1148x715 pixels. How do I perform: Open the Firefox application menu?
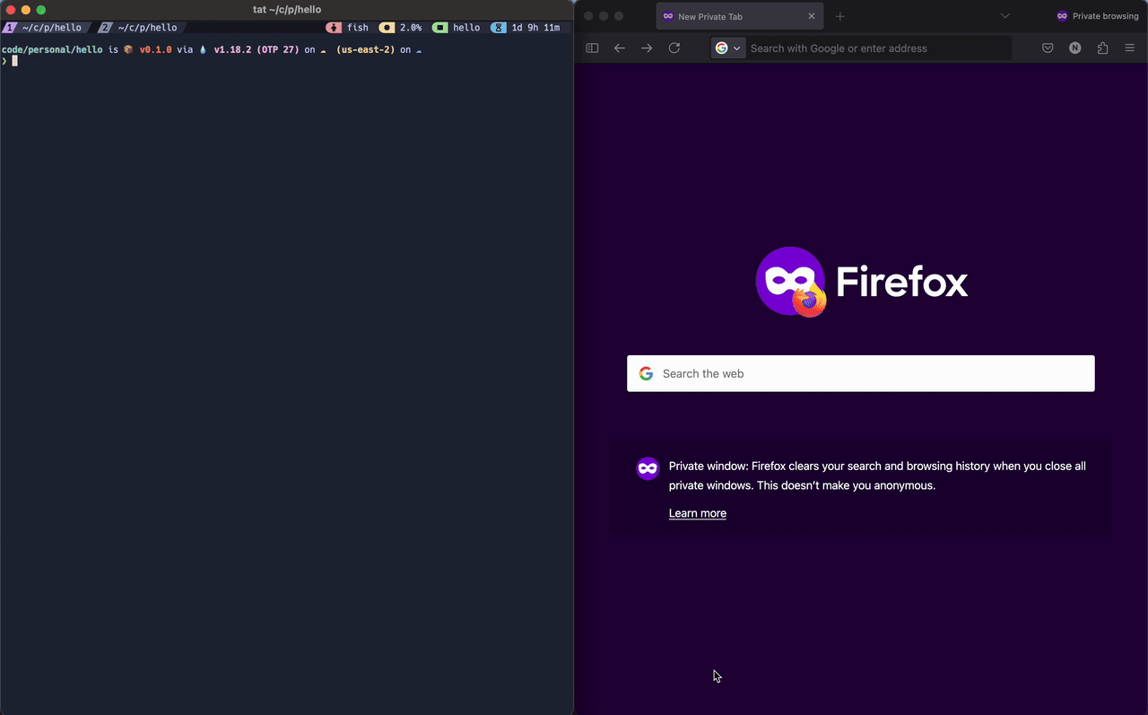(1129, 48)
